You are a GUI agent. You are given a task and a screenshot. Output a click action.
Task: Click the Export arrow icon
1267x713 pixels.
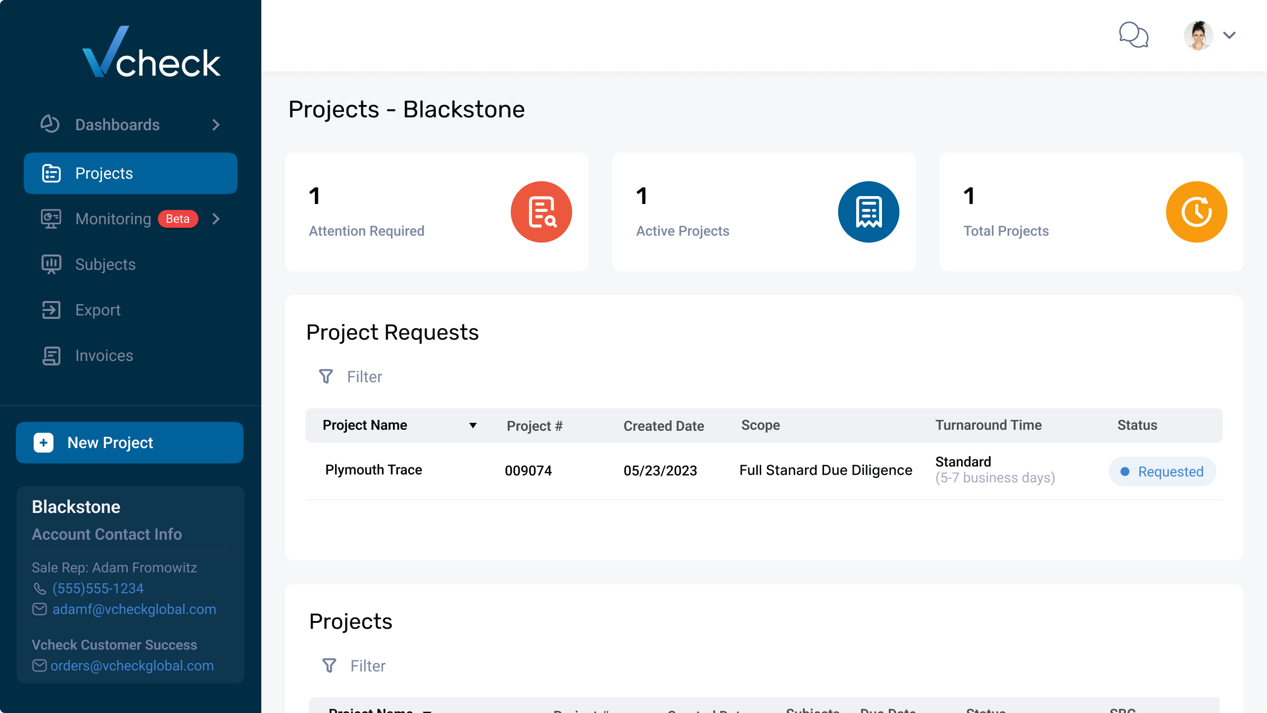[51, 310]
